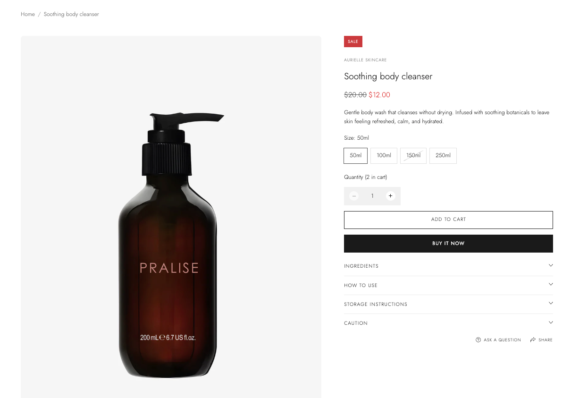This screenshot has width=579, height=398.
Task: Click Soothing body cleanser breadcrumb item
Action: coord(71,14)
